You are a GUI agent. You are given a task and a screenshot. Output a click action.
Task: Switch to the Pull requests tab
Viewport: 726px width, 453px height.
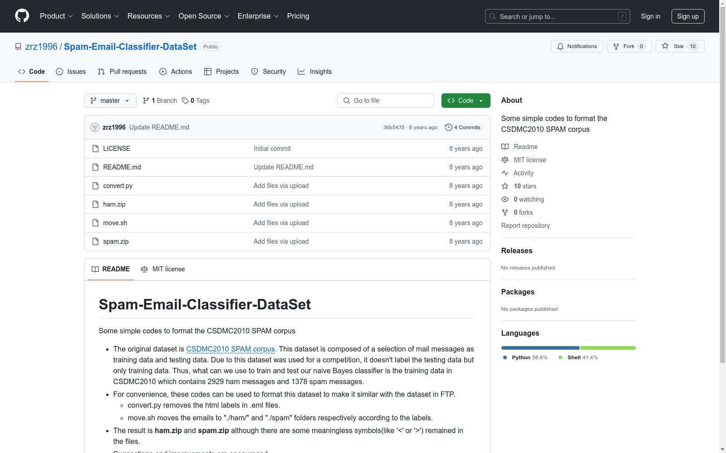pos(122,72)
